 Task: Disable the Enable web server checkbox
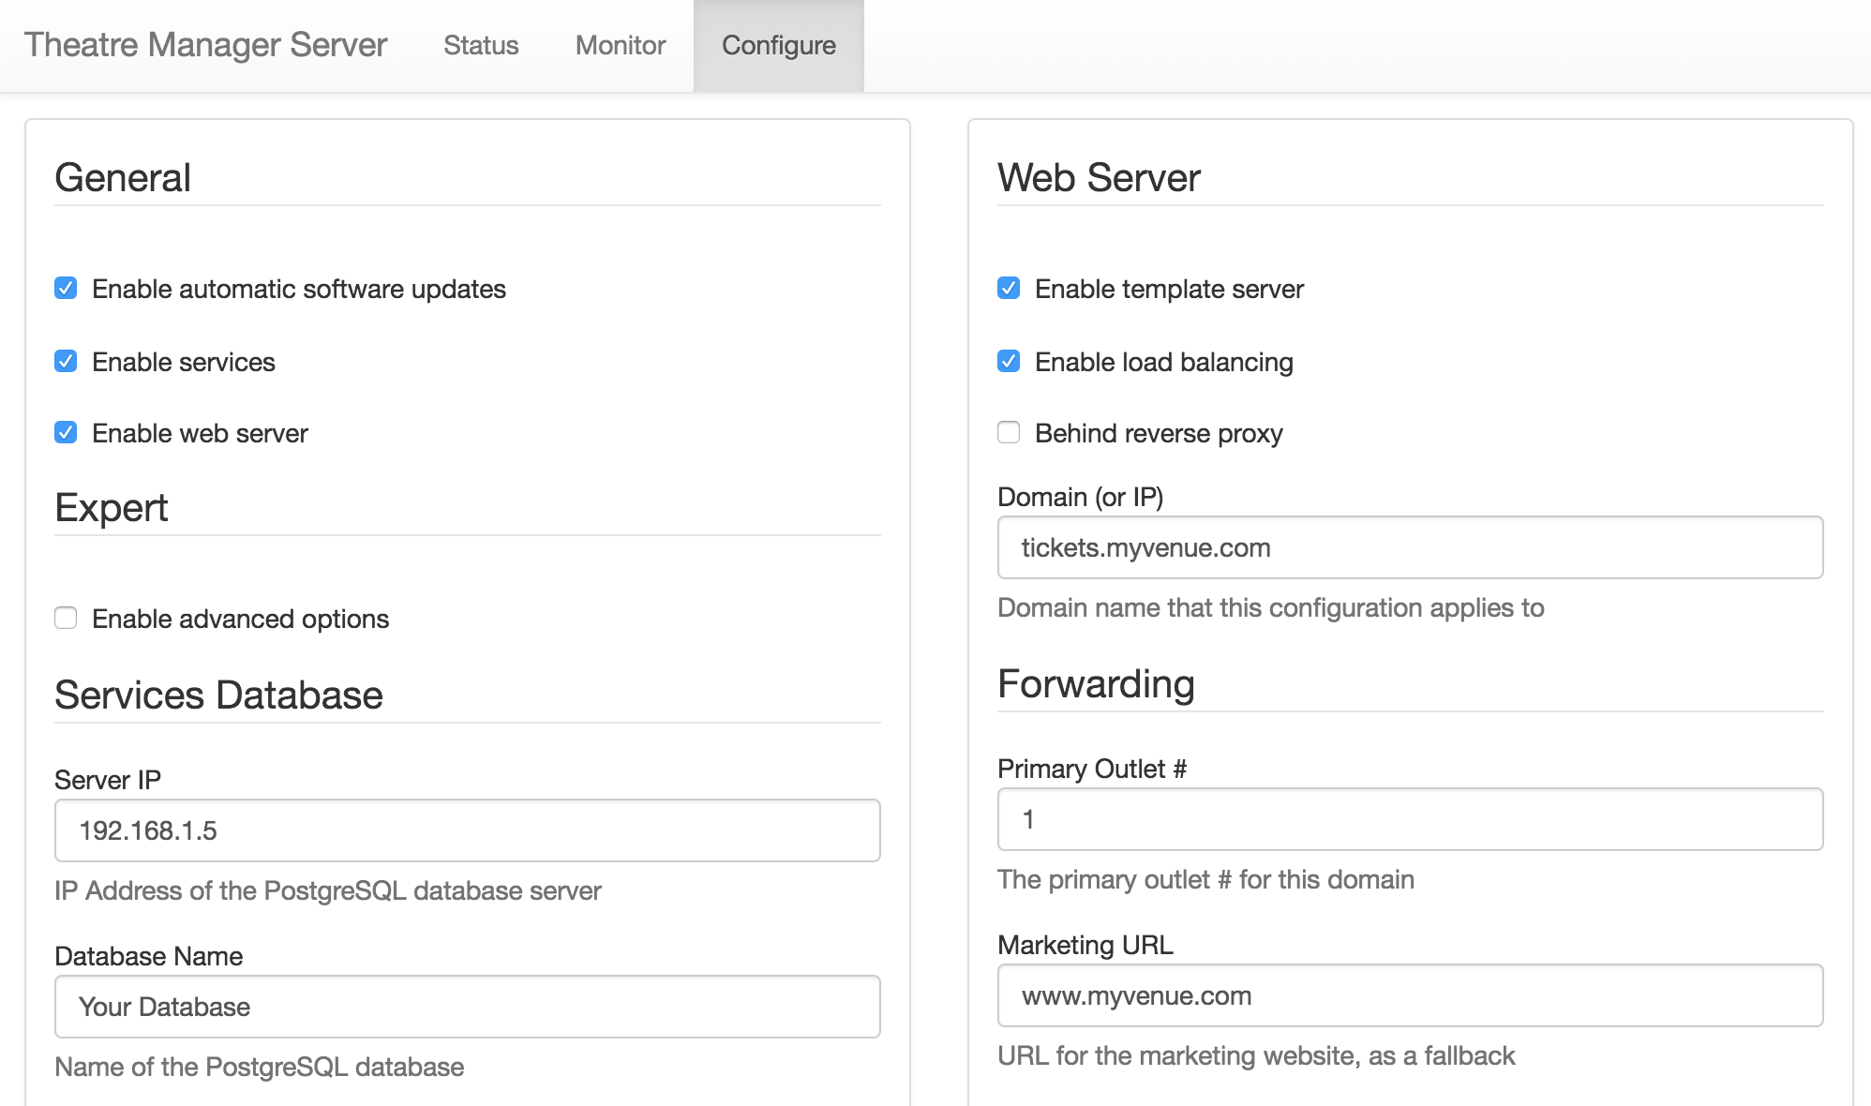pyautogui.click(x=66, y=432)
